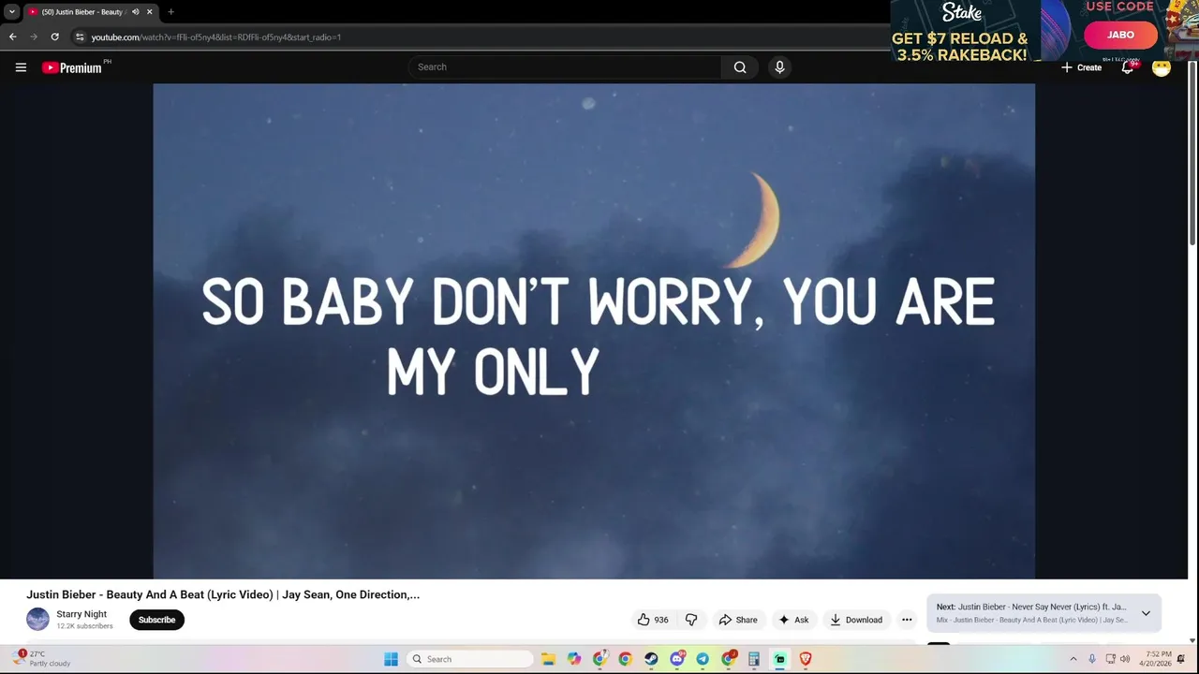Click the Ask button
The width and height of the screenshot is (1199, 674).
pos(793,620)
